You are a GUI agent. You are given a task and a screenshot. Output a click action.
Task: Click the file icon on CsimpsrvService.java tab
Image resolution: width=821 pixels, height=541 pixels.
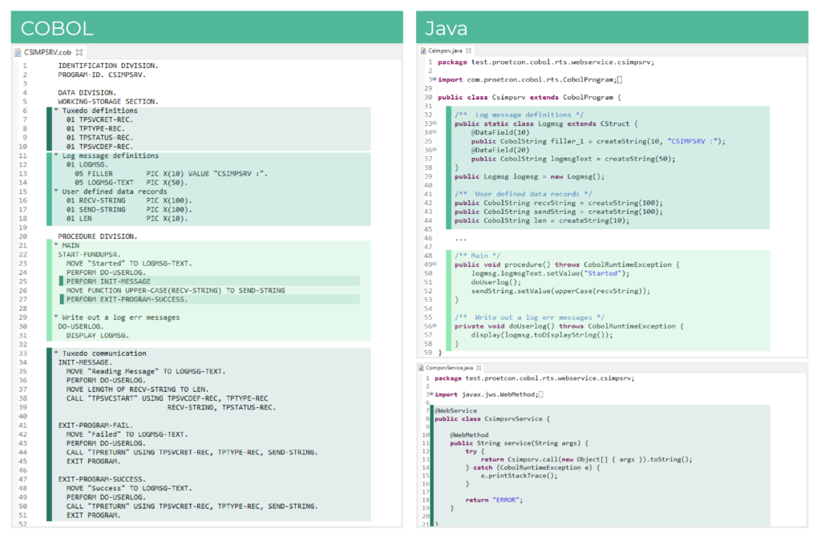(x=420, y=369)
